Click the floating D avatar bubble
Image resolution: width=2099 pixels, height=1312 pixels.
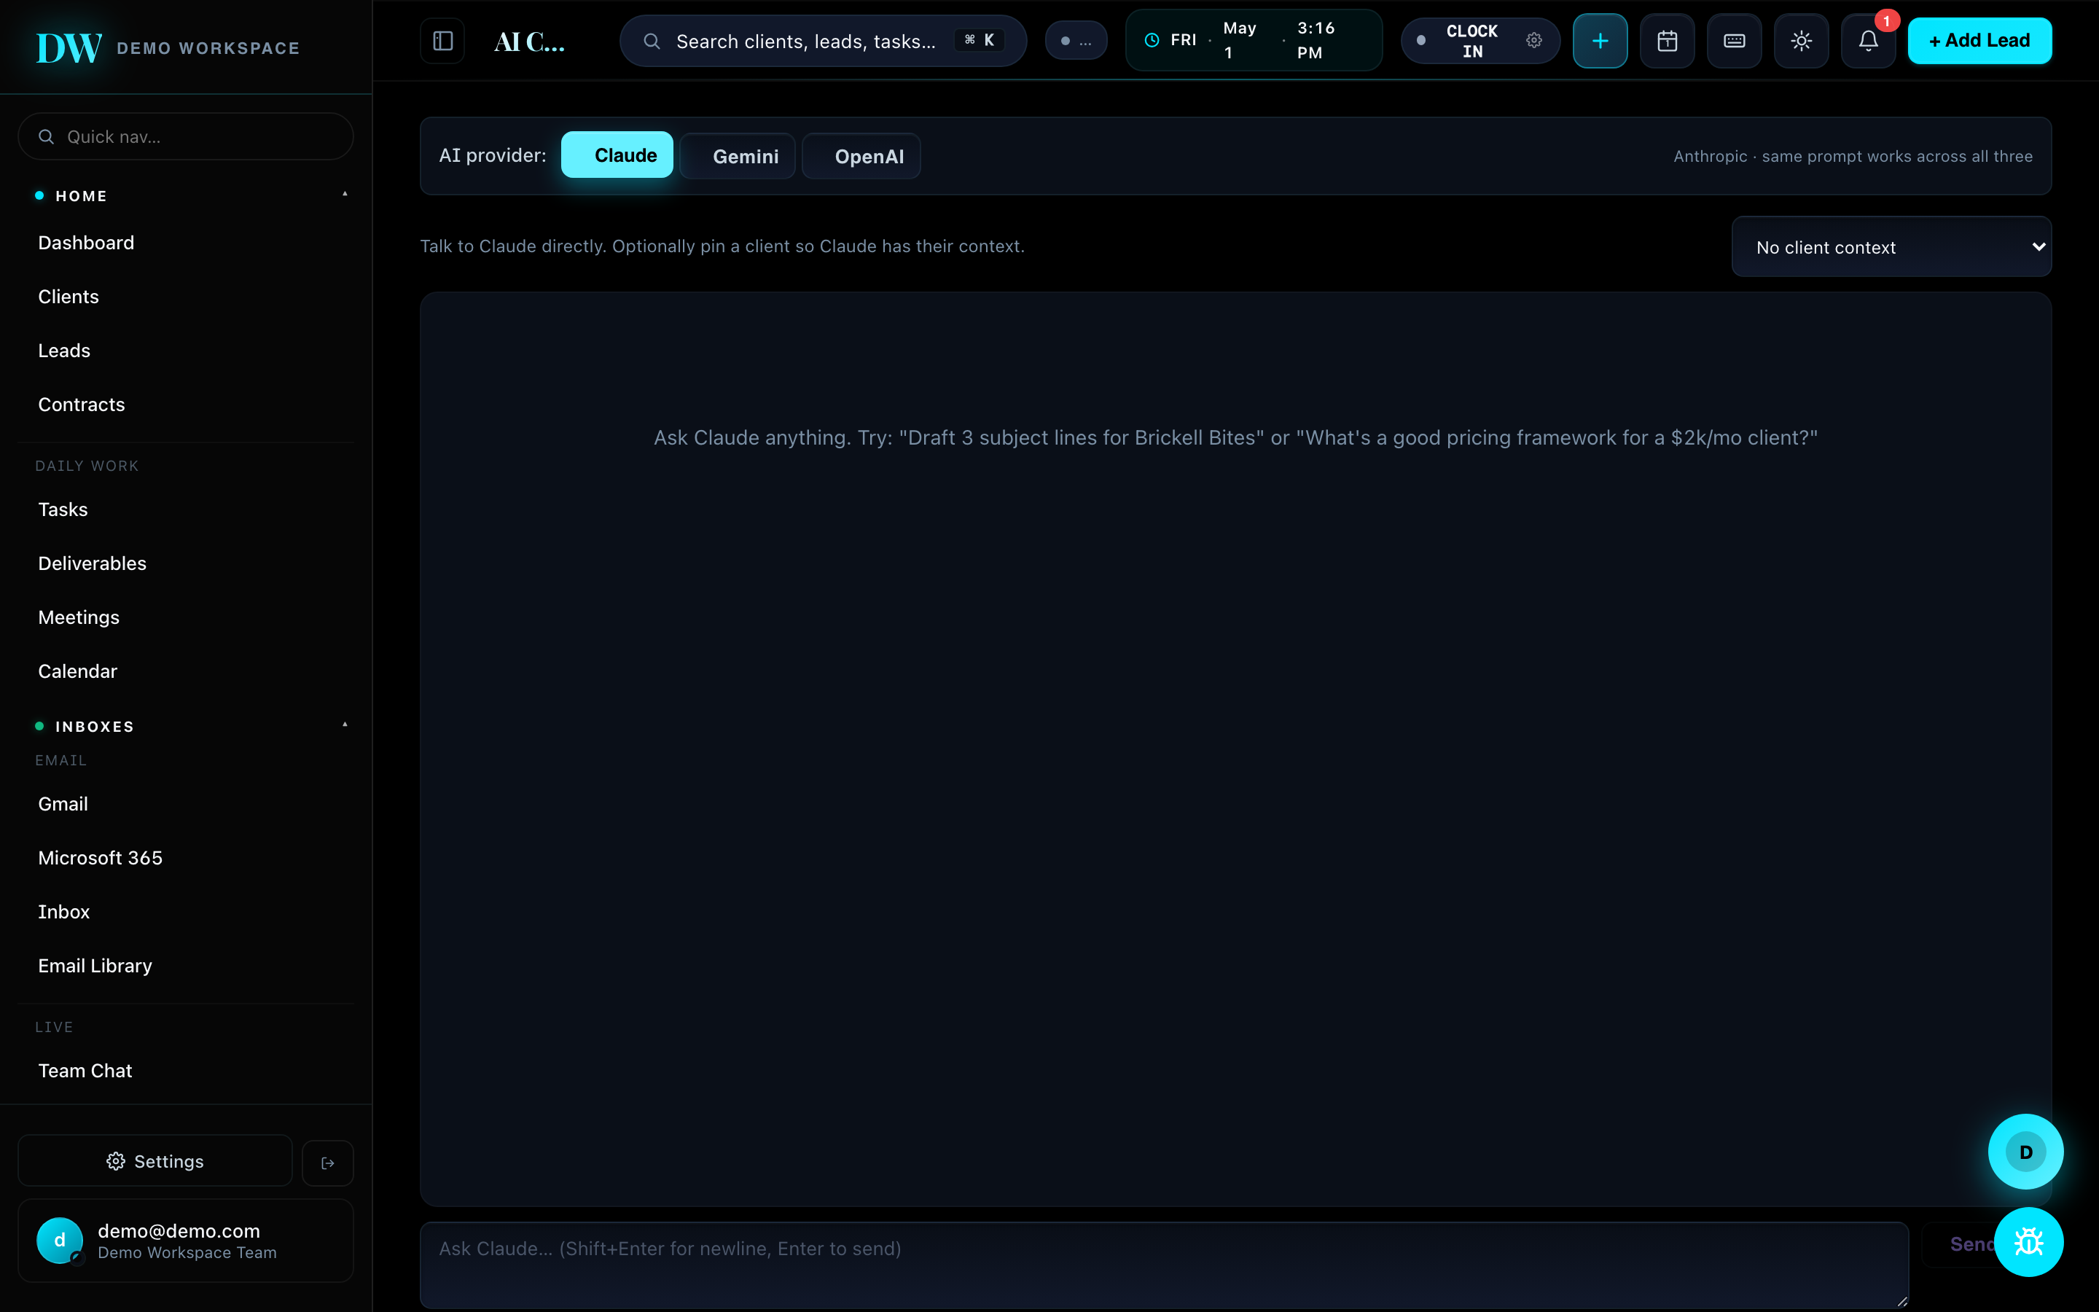[2025, 1152]
